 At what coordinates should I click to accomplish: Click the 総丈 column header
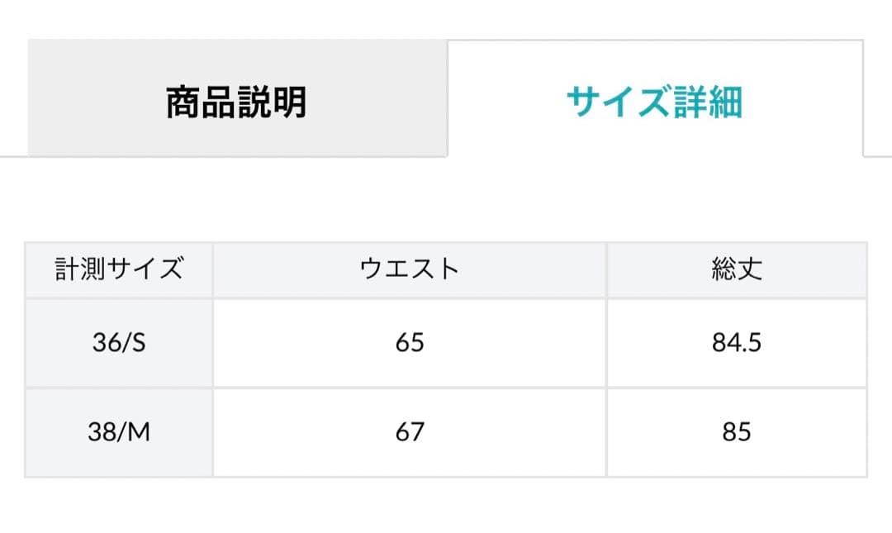coord(736,270)
